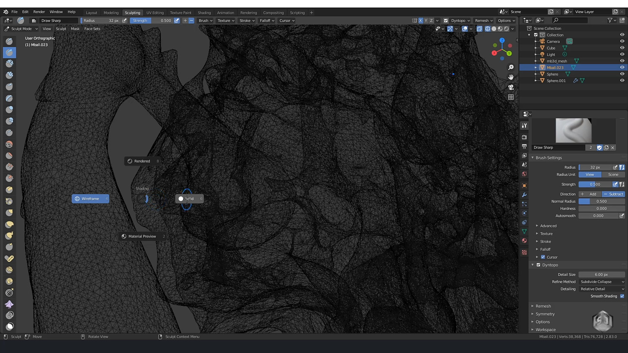The image size is (628, 353).
Task: Open the Material properties tab
Action: [x=524, y=240]
